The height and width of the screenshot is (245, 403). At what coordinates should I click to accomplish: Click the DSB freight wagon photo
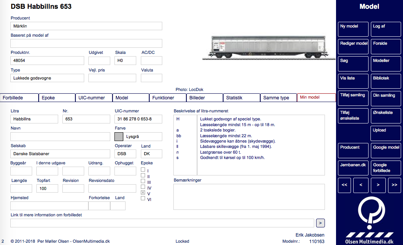click(x=269, y=47)
